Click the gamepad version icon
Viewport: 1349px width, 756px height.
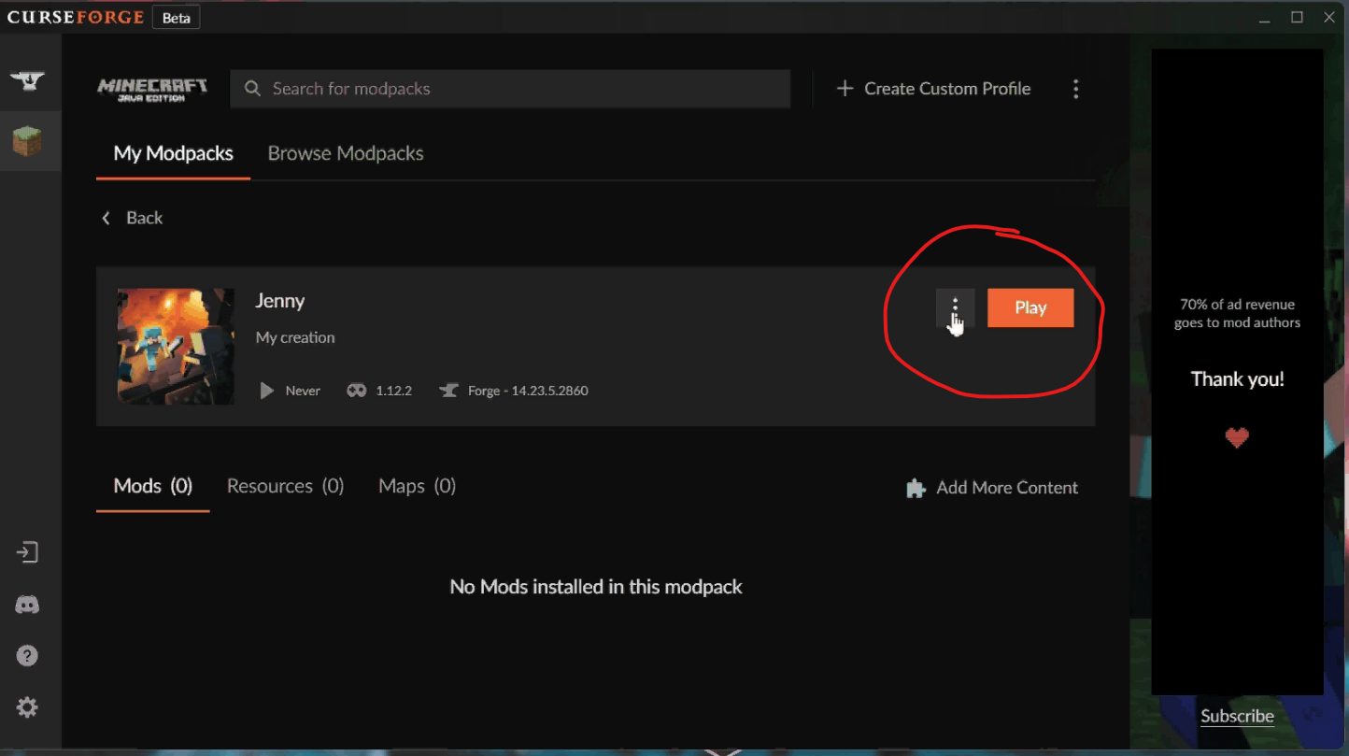coord(356,391)
